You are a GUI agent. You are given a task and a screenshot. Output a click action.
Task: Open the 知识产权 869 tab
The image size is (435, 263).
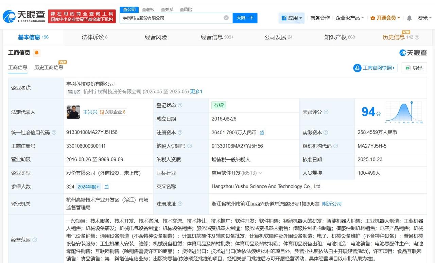pos(340,37)
